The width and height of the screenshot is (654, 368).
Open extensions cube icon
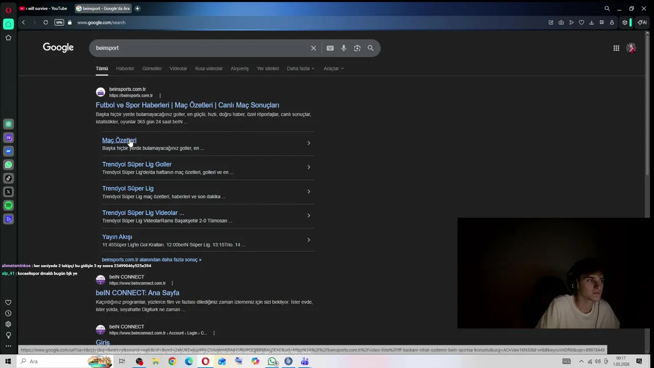tap(624, 22)
